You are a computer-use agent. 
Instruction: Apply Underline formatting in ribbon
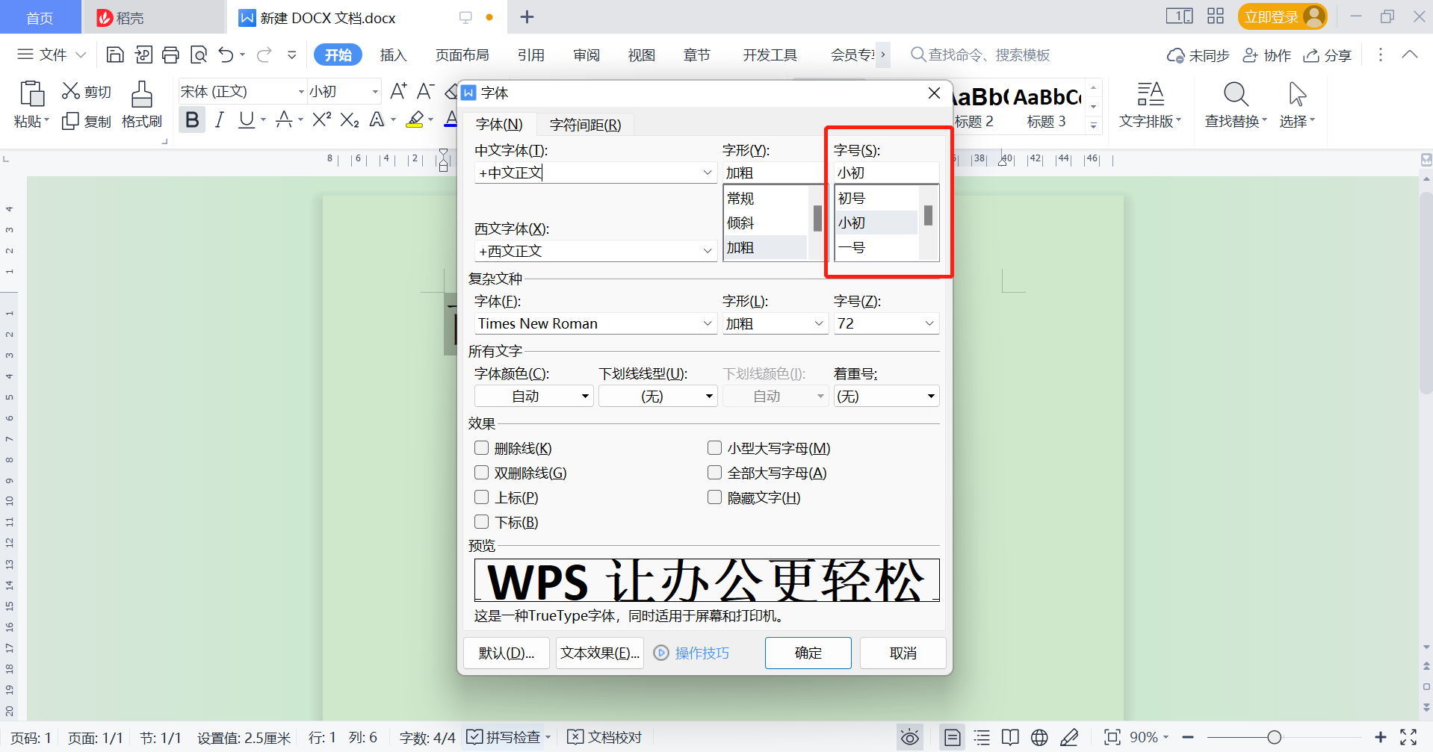click(247, 119)
